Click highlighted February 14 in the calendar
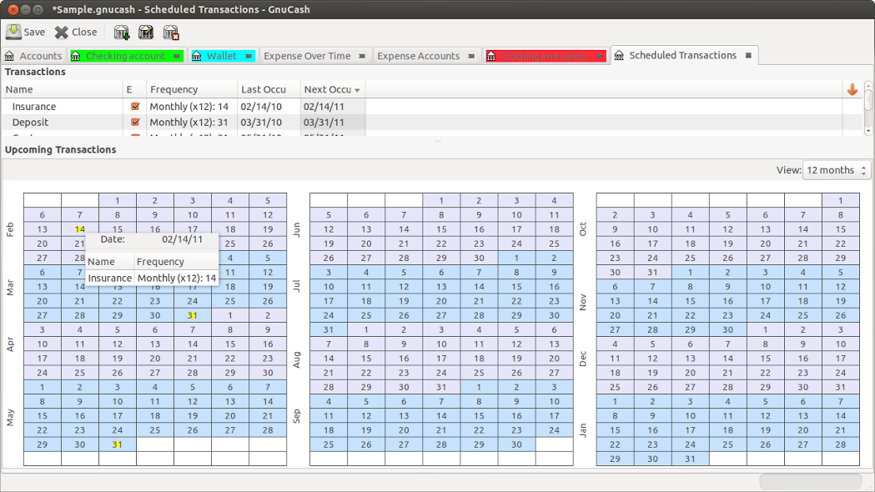 click(x=80, y=229)
